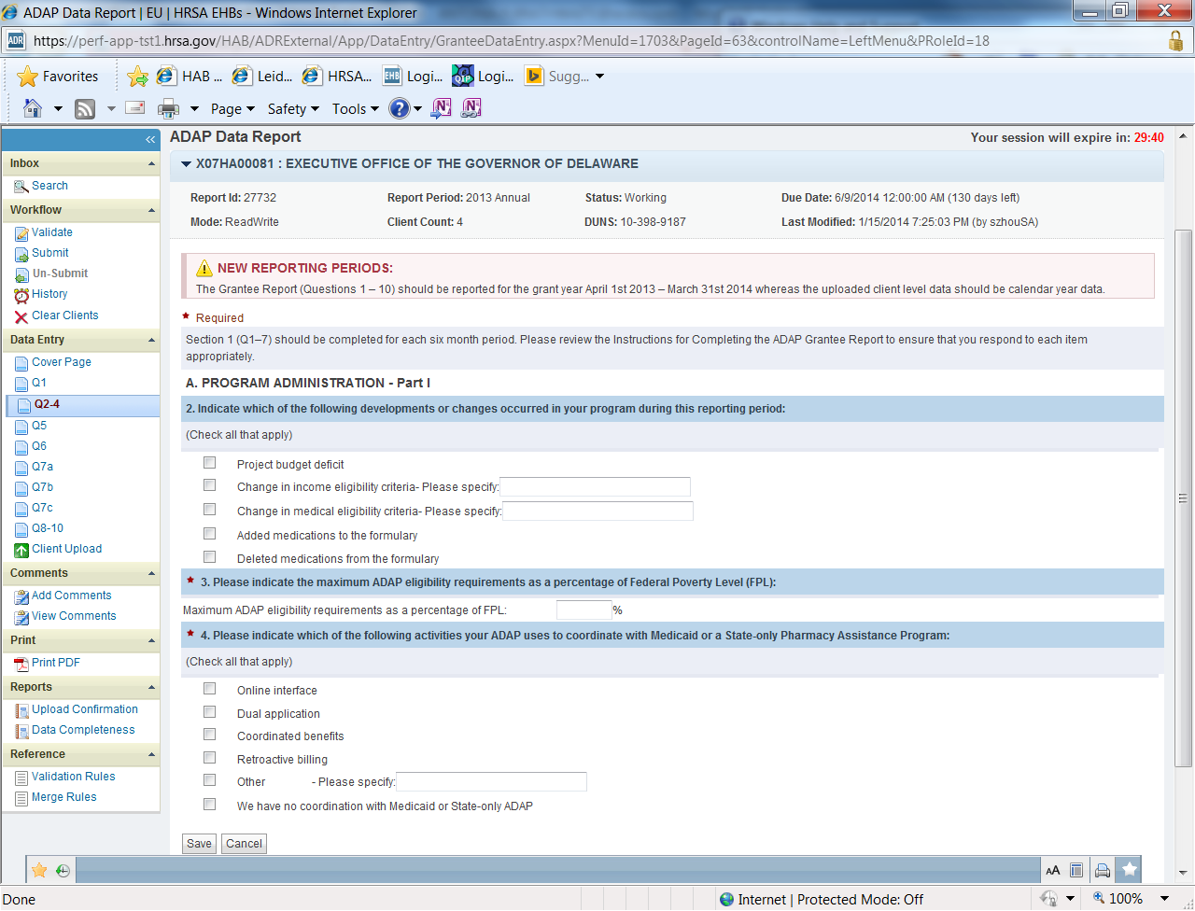Check the Project budget deficit box
Viewport: 1195px width, 911px height.
coord(210,463)
